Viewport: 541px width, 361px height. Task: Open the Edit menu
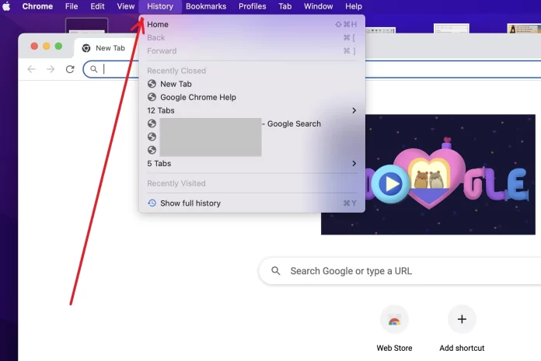click(97, 6)
